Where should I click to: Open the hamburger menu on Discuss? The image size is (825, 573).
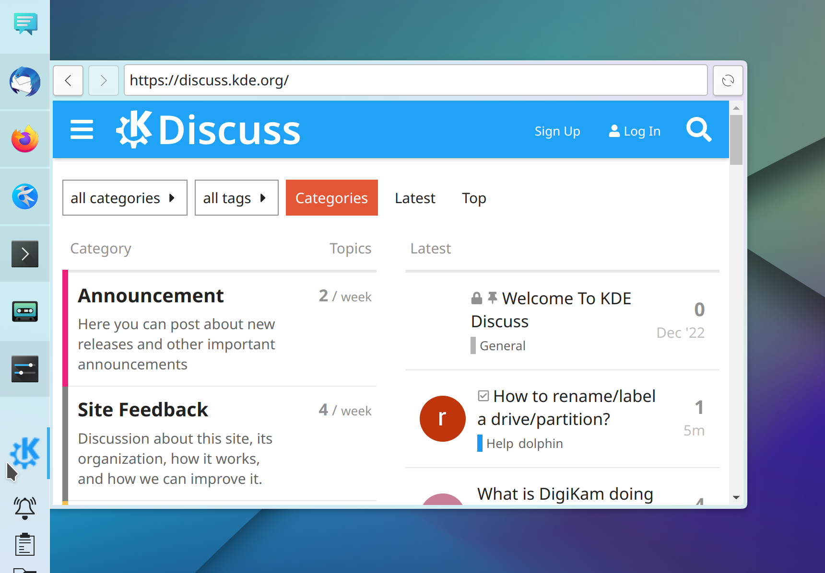(x=82, y=129)
